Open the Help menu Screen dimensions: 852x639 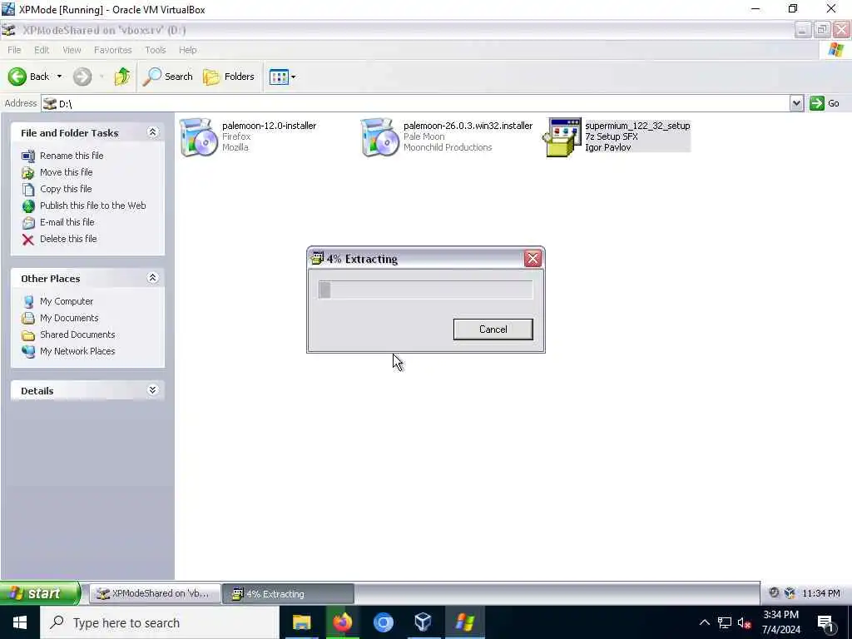187,50
